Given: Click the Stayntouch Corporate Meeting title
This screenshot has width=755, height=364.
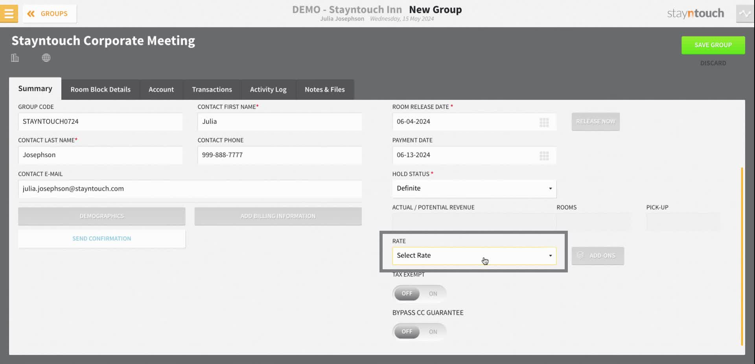Looking at the screenshot, I should click(x=103, y=41).
